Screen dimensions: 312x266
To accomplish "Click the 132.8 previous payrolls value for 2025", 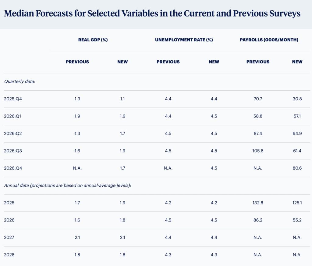I will [x=258, y=203].
